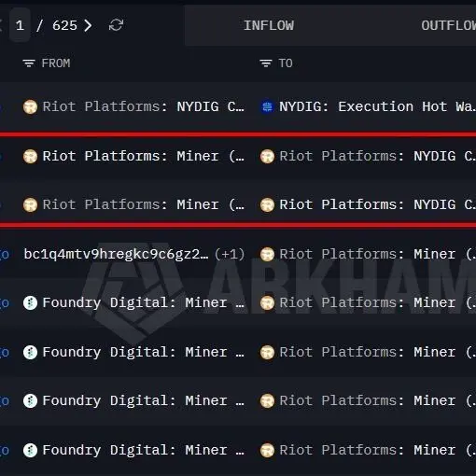Open first Foundry Digital: Miner sender
The height and width of the screenshot is (476, 476).
[x=143, y=302]
